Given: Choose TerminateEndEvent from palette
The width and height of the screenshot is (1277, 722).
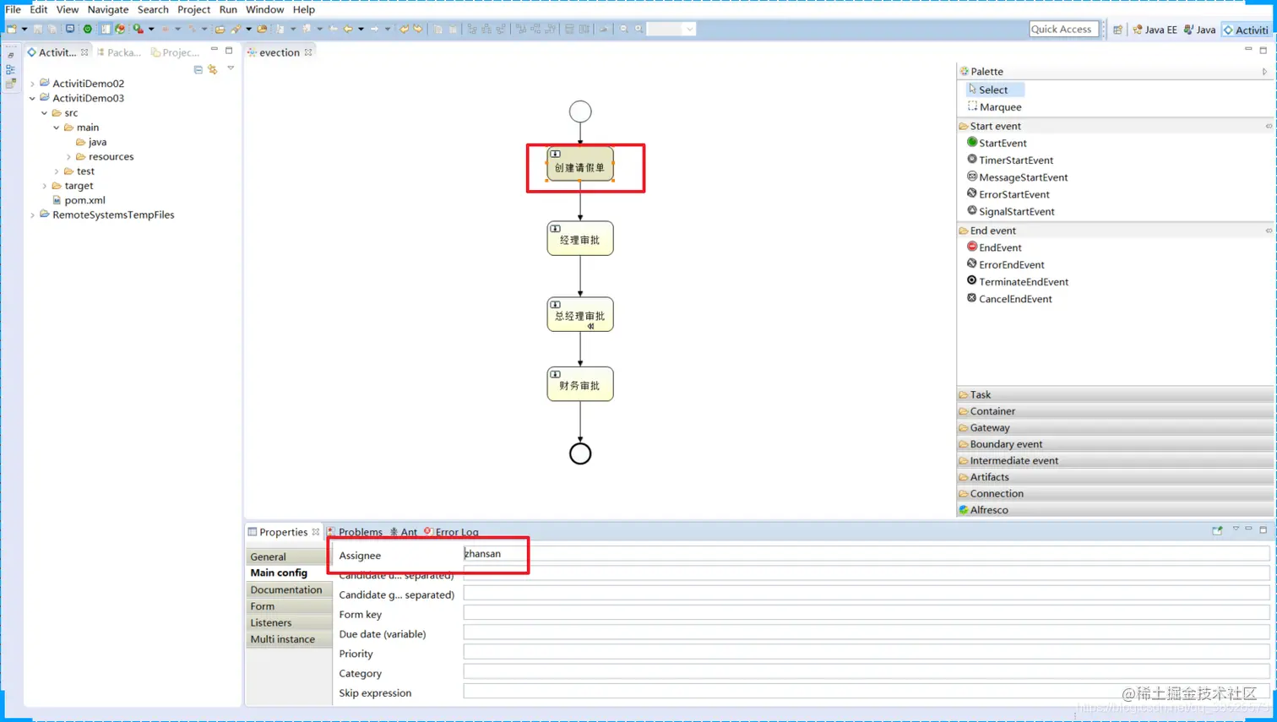Looking at the screenshot, I should pos(1017,281).
